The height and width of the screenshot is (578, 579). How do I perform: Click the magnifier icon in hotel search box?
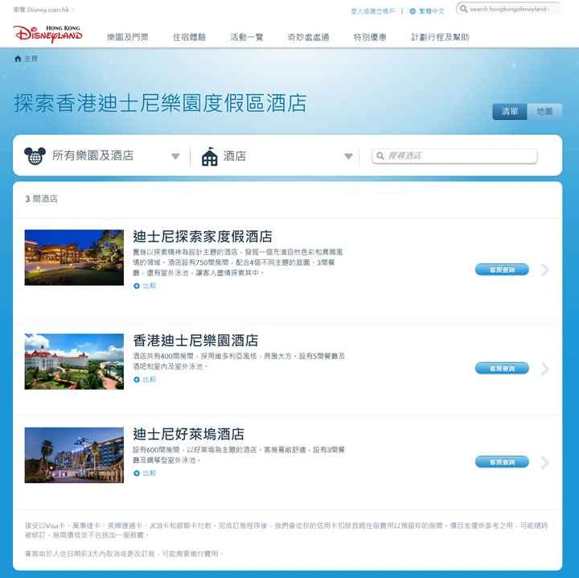(380, 156)
